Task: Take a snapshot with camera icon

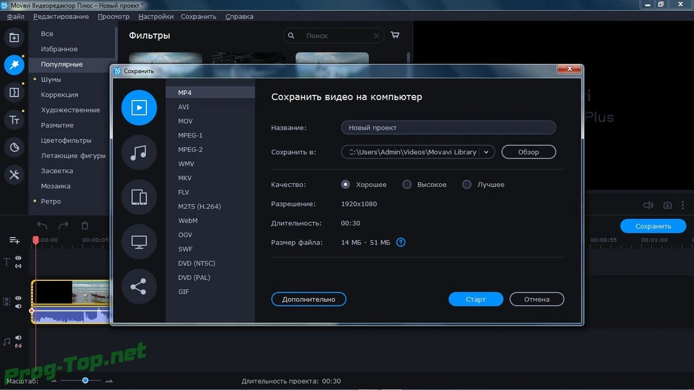Action: pos(667,205)
